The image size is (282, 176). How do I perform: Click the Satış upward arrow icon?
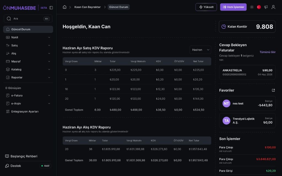tap(8, 45)
